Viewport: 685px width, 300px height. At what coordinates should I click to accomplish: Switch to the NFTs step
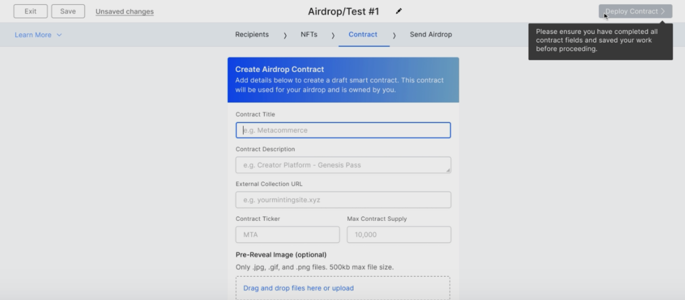click(309, 35)
